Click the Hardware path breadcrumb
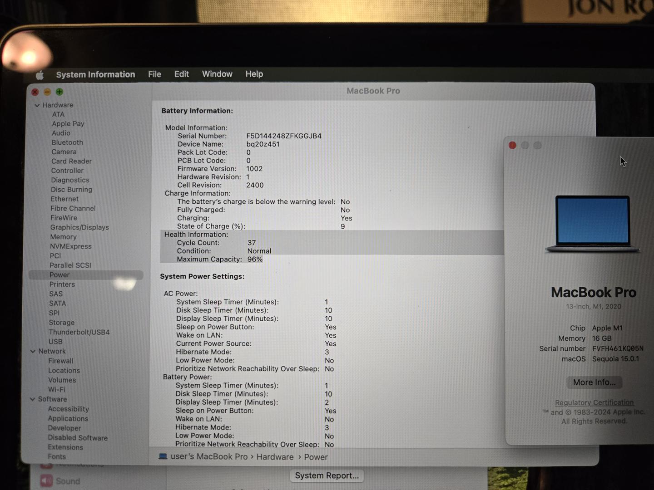The width and height of the screenshot is (654, 490). click(275, 457)
